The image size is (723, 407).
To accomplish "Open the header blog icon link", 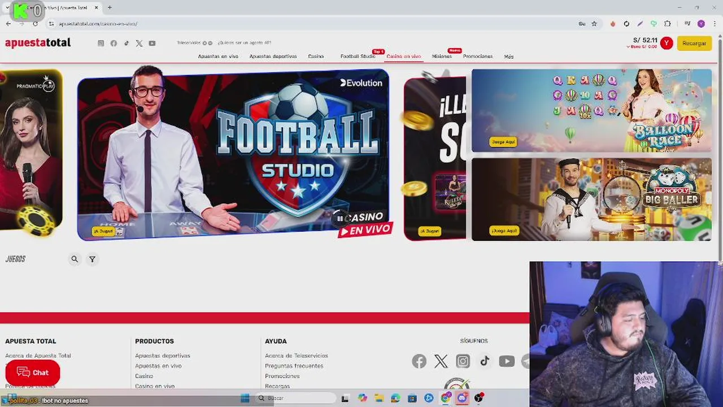I will (101, 44).
